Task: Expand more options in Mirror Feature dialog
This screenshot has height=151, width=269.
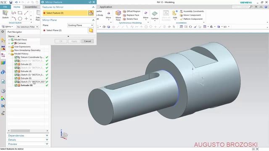Action: point(68,36)
